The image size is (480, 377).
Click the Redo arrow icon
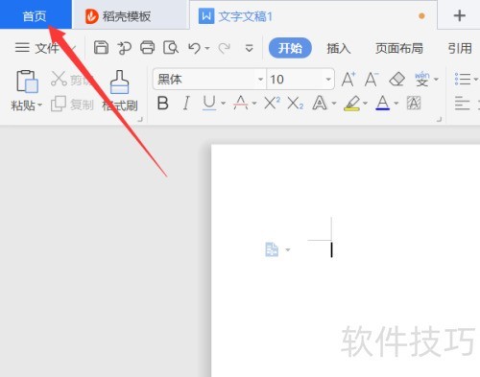pyautogui.click(x=224, y=48)
